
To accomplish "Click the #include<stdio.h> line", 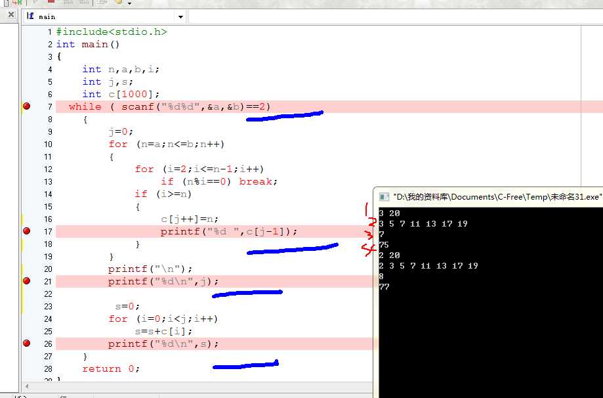I will 112,32.
